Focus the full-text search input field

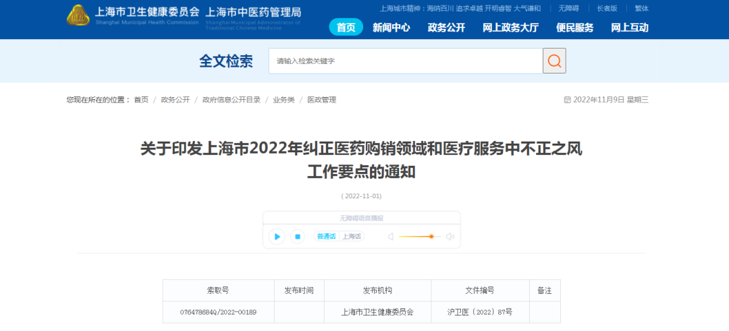point(405,61)
